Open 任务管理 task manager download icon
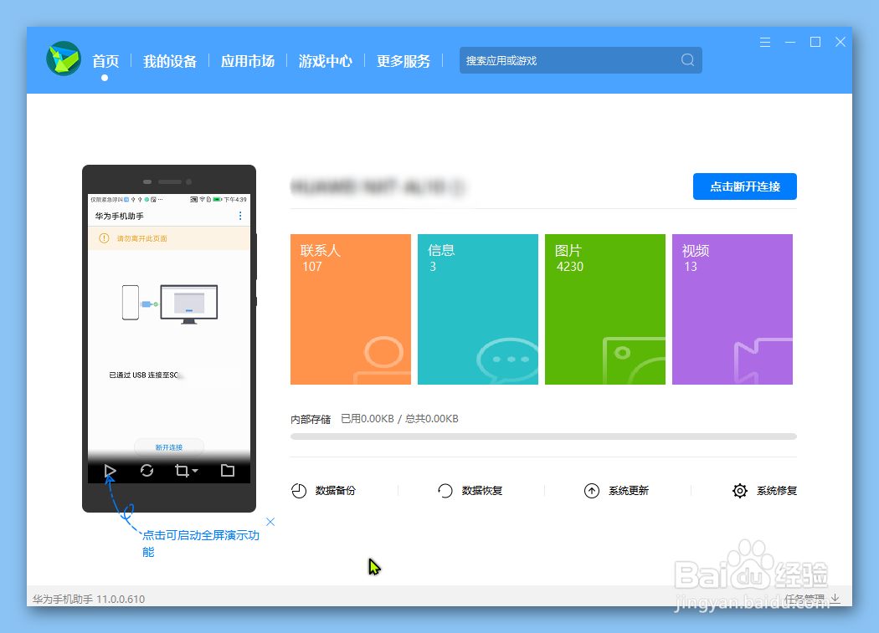This screenshot has height=633, width=879. [835, 598]
